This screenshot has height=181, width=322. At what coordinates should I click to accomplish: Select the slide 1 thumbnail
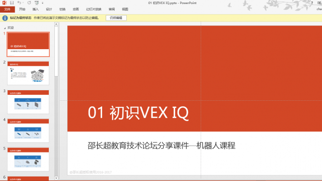(28, 44)
